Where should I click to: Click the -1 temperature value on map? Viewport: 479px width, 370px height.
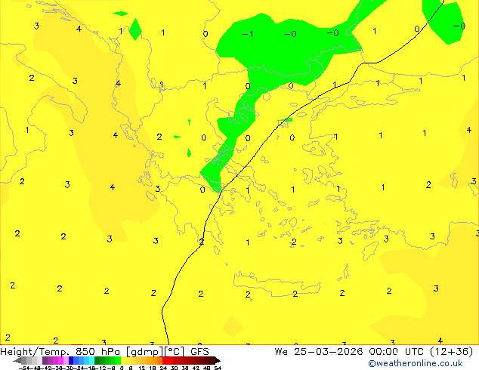[x=248, y=34]
